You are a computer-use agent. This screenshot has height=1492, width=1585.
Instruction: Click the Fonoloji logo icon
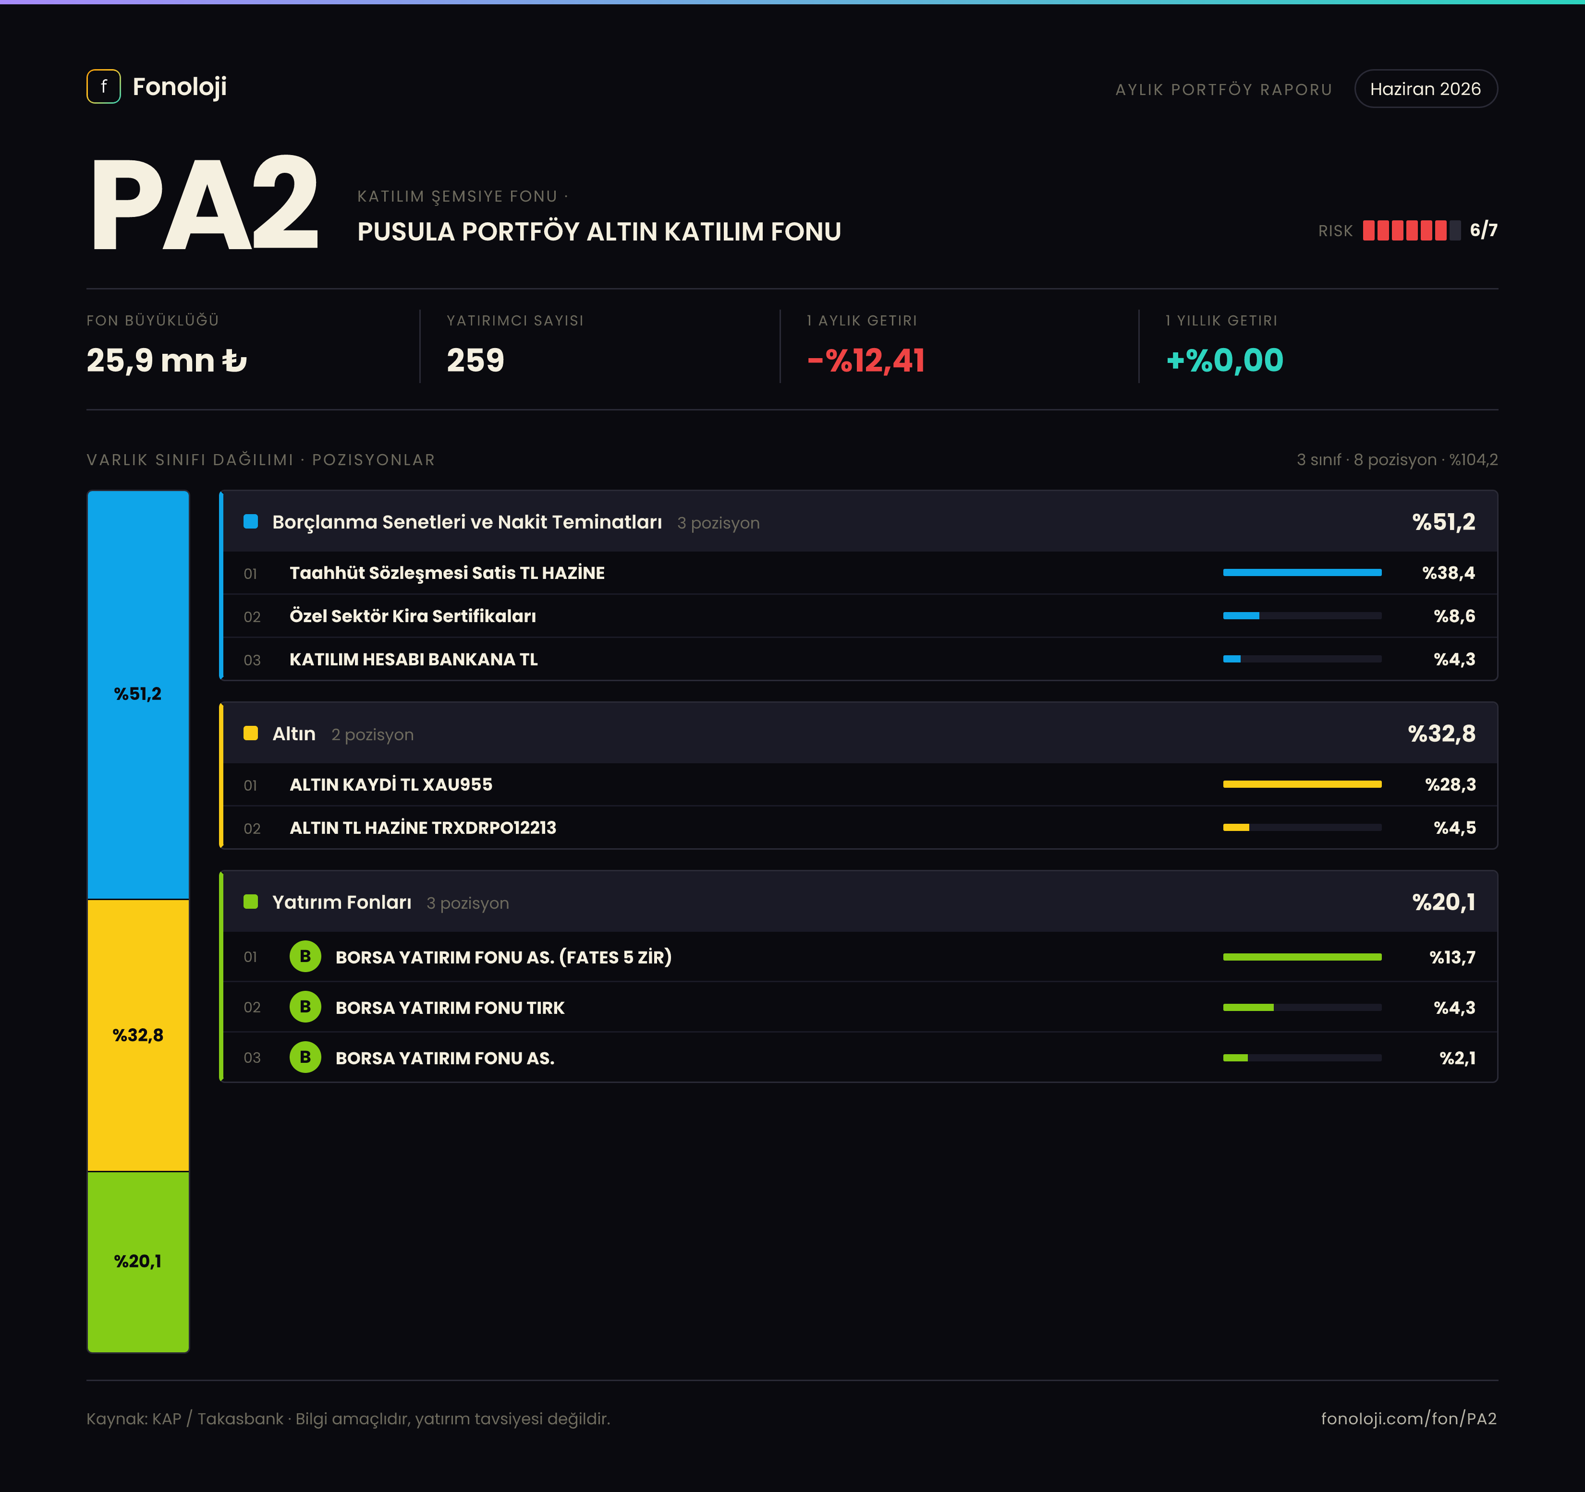coord(104,87)
